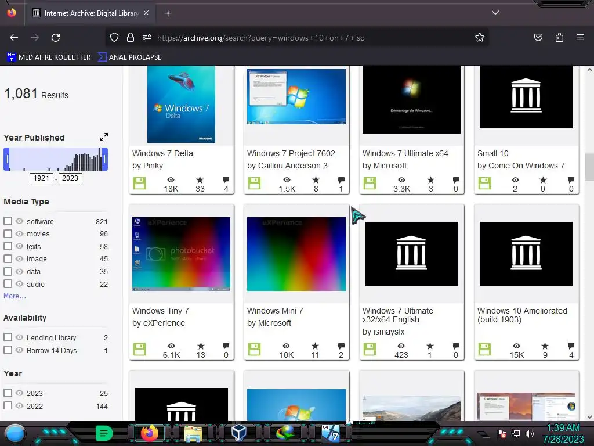This screenshot has height=446, width=594.
Task: Open VirtualBox from the taskbar
Action: [x=239, y=433]
